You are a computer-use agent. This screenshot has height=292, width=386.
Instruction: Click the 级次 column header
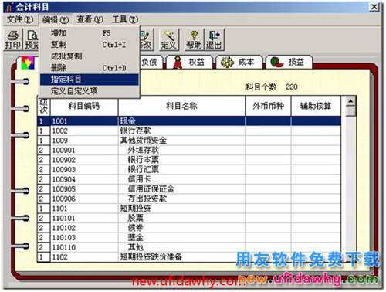(44, 106)
